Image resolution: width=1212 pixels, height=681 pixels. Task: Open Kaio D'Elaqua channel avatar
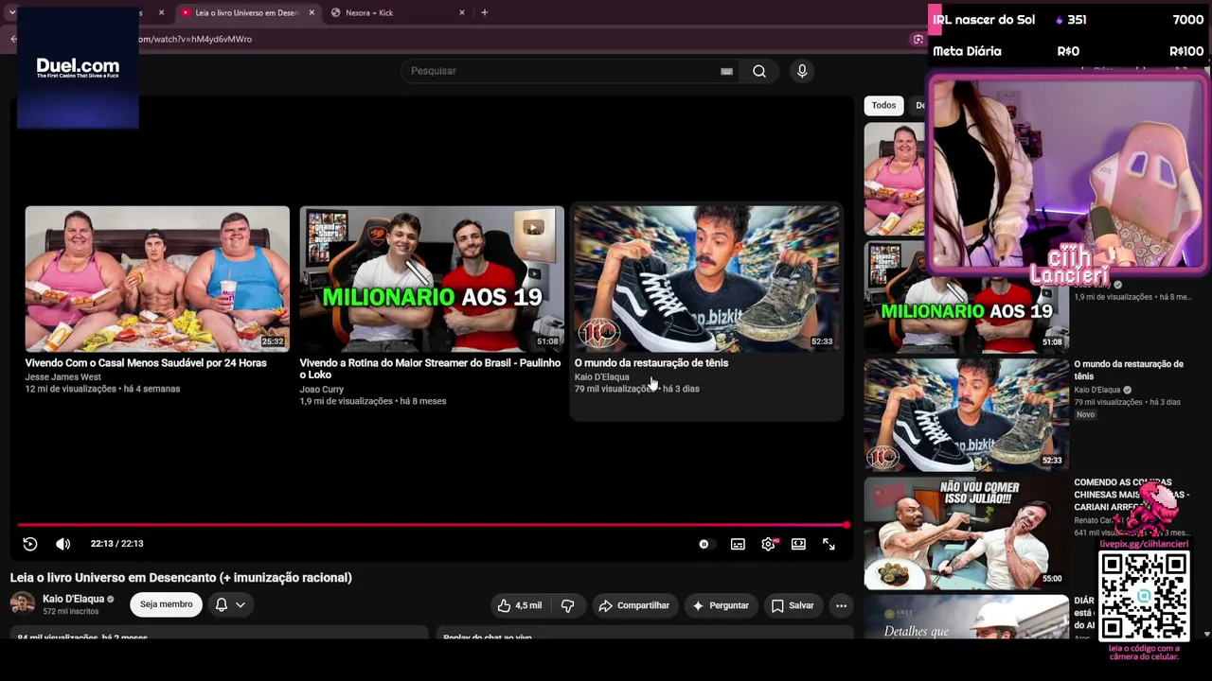coord(23,603)
